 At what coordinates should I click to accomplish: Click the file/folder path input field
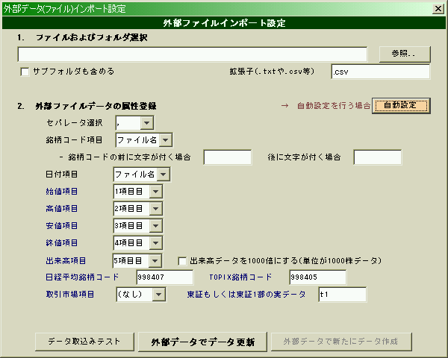pyautogui.click(x=193, y=54)
